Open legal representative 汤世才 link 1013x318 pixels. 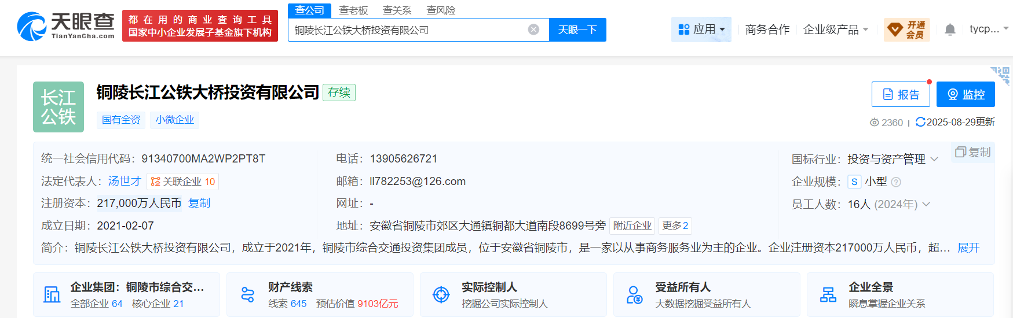point(125,181)
